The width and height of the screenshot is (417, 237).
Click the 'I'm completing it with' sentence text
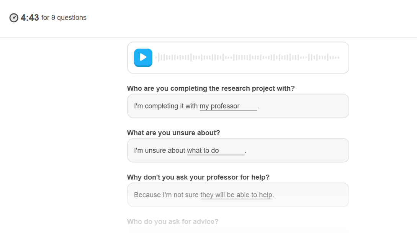coord(166,106)
